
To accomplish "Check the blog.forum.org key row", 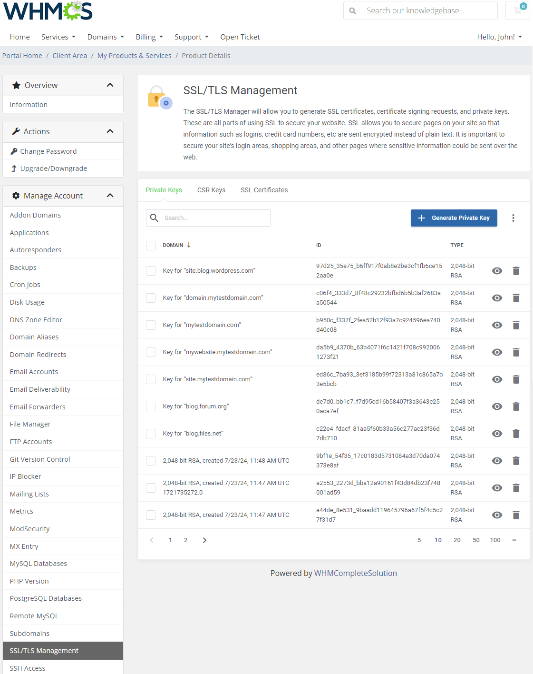I will pyautogui.click(x=151, y=406).
